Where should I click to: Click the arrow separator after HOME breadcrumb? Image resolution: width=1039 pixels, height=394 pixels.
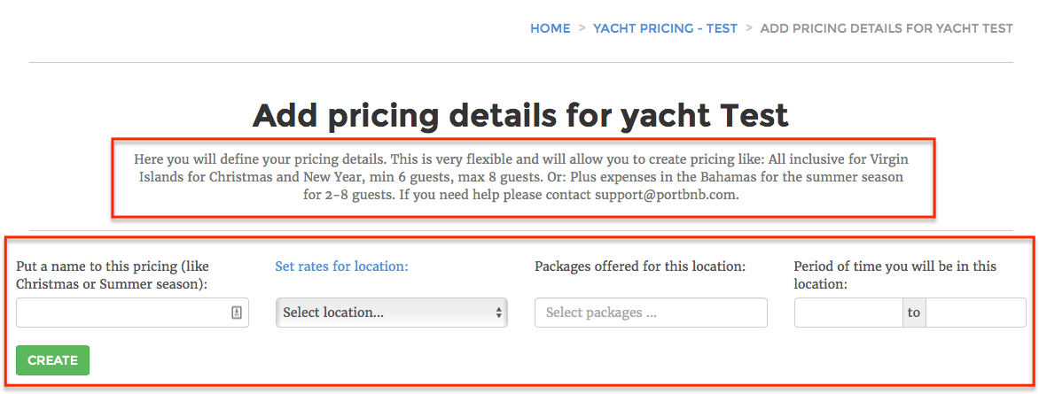[582, 28]
